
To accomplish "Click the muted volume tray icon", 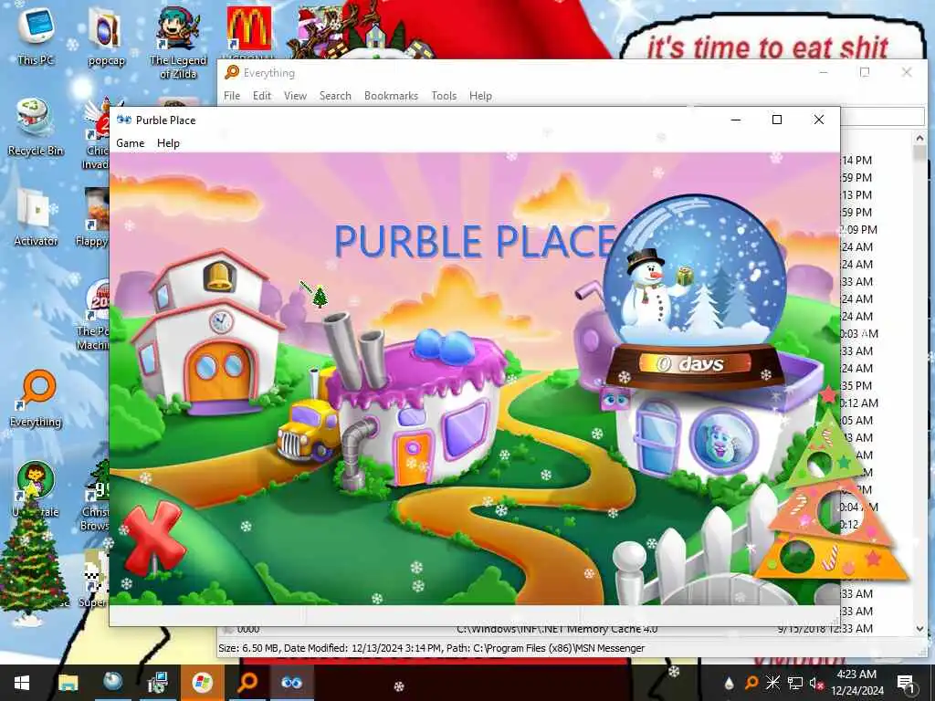I will click(x=816, y=683).
